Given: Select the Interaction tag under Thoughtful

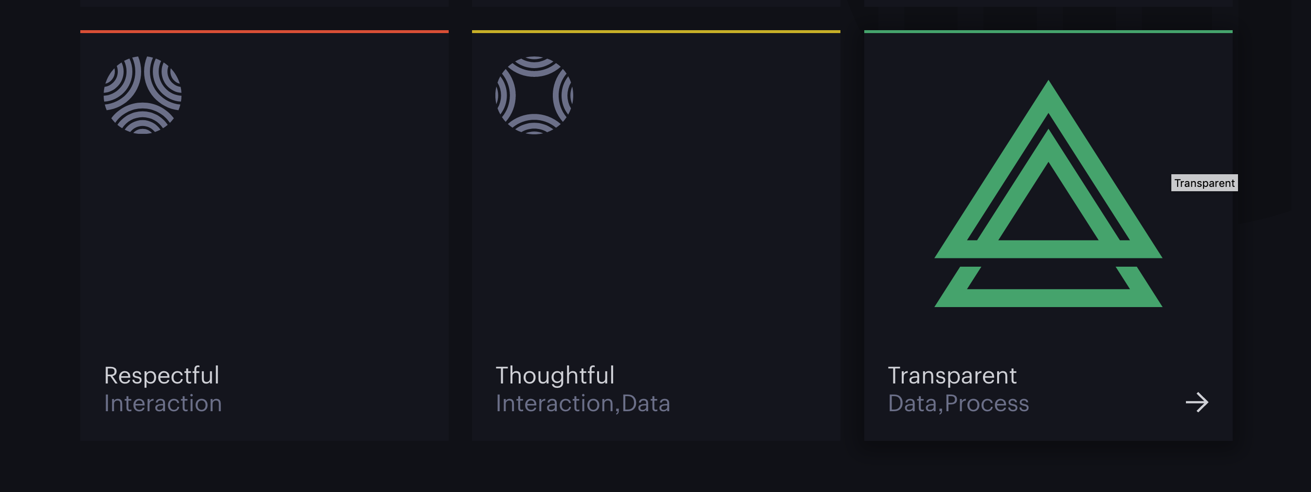Looking at the screenshot, I should (555, 403).
